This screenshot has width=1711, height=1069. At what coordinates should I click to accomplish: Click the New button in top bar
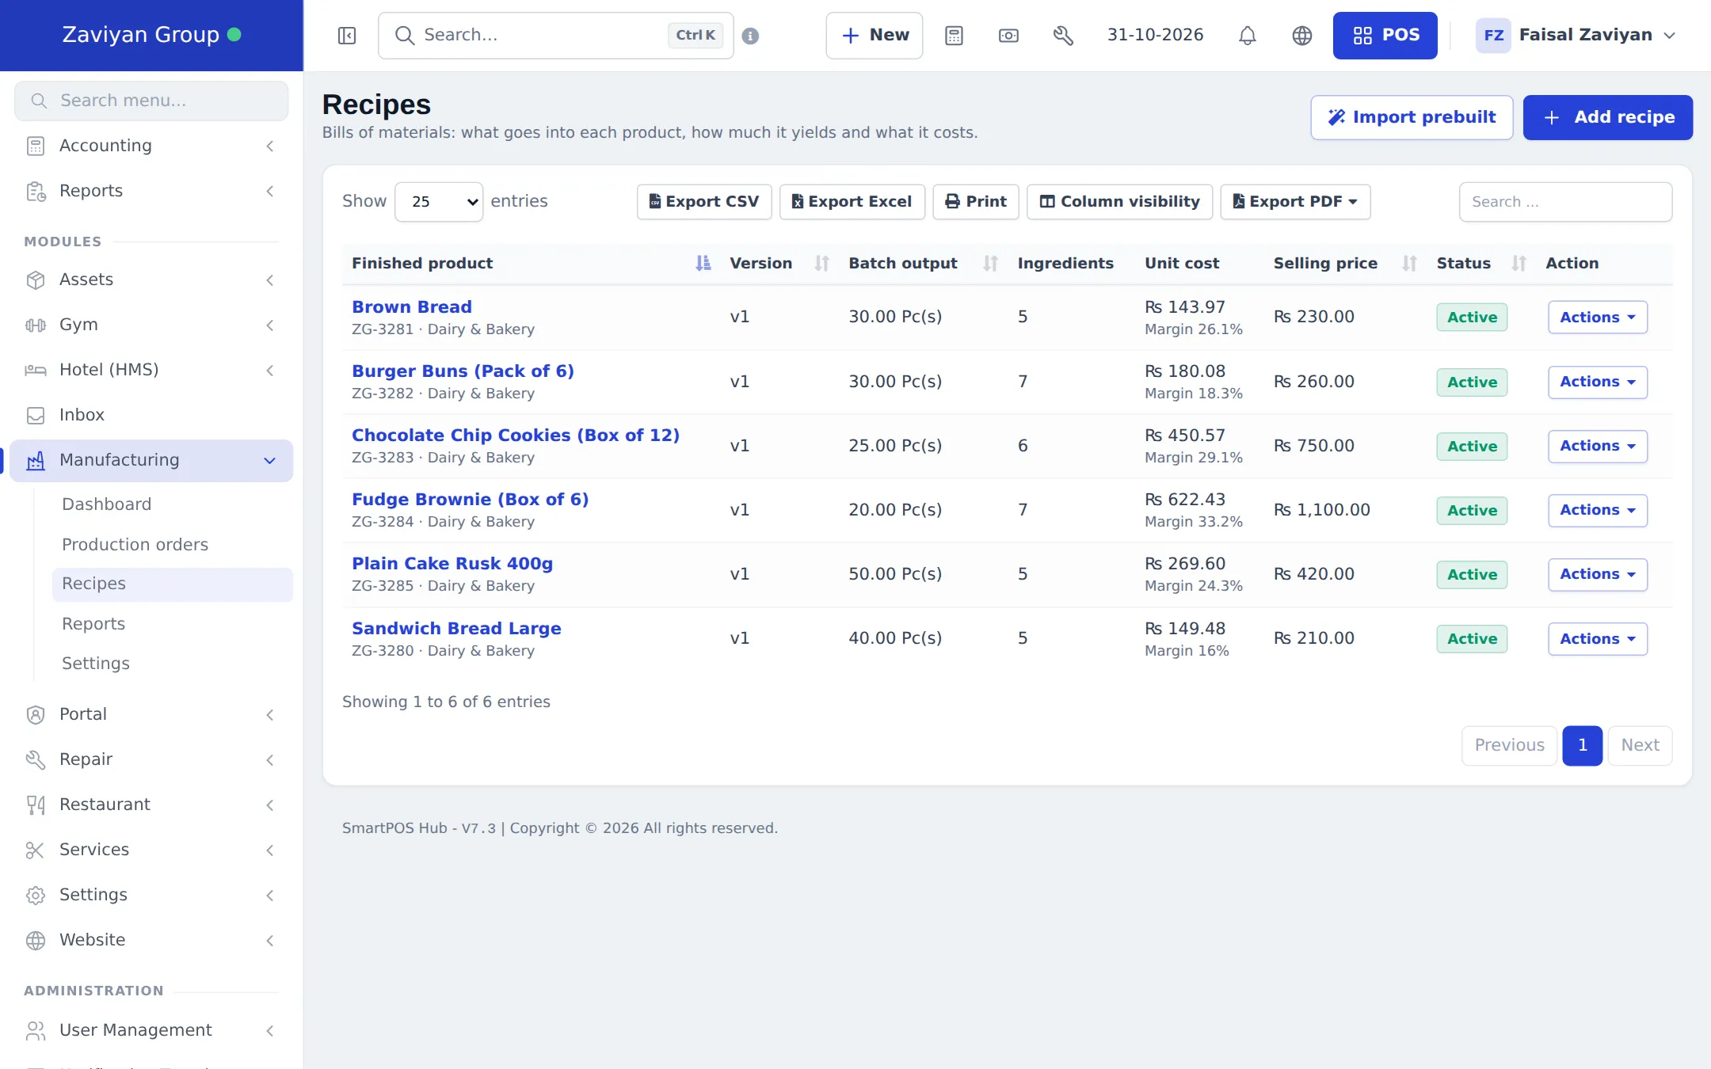pyautogui.click(x=875, y=36)
